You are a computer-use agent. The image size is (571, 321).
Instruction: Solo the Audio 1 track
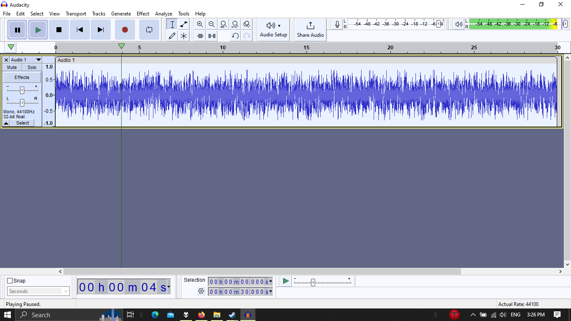coord(32,67)
